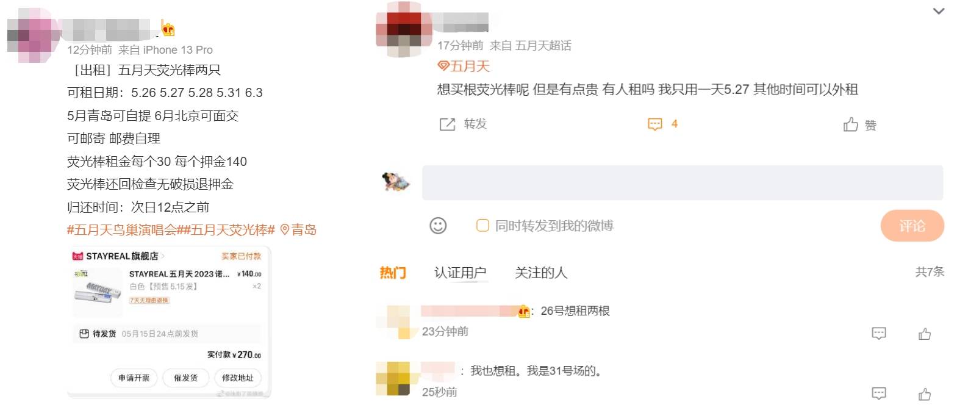The image size is (957, 413).
Task: Enable 同时转发到我的微博 checkbox
Action: tap(482, 226)
